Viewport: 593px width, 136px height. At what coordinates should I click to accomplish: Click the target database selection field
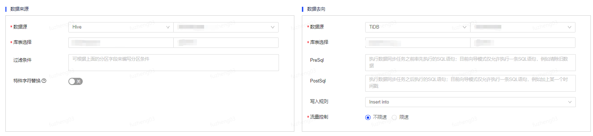point(418,43)
